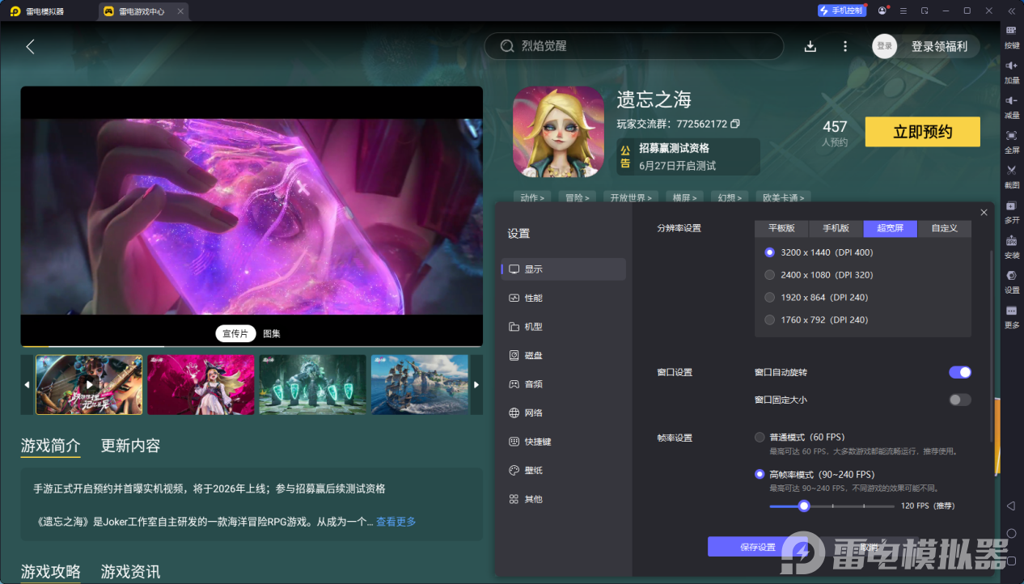Select 普通模式 (60 FPS) option
The height and width of the screenshot is (584, 1024).
click(x=760, y=437)
